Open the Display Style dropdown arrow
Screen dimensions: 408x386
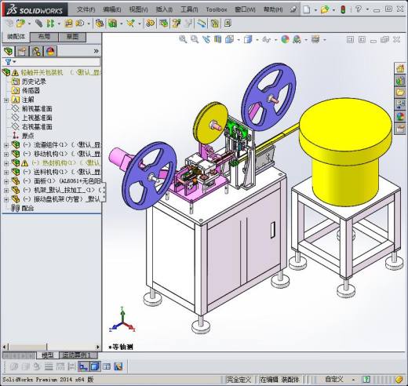click(x=257, y=40)
